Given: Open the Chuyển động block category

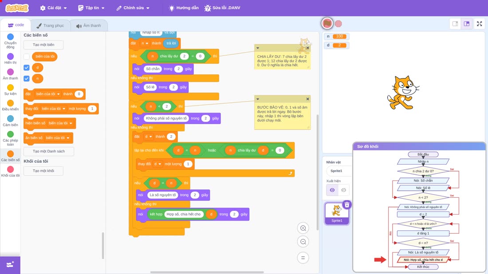Looking at the screenshot, I should [x=10, y=41].
